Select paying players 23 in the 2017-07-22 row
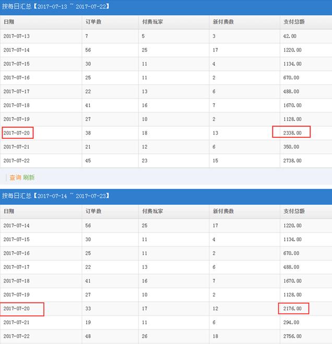 [x=145, y=161]
